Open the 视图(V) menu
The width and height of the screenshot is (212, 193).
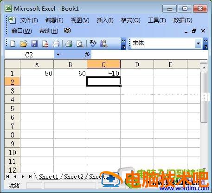[80, 20]
